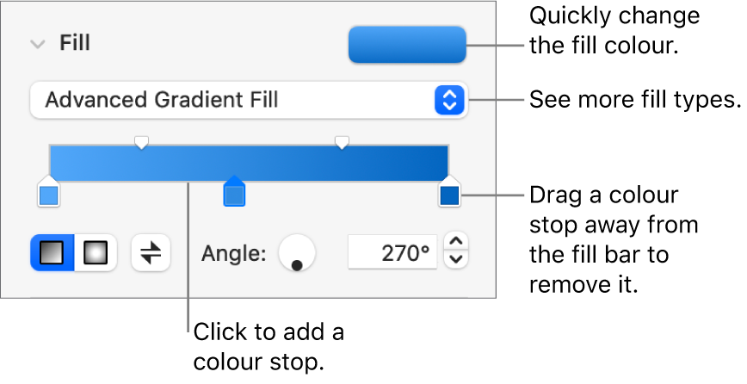Viewport: 747px width, 384px height.
Task: Click the fill type popup arrows
Action: 449,100
